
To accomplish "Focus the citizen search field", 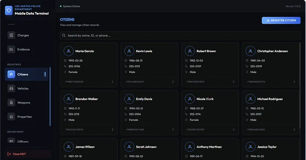I will coord(180,36).
